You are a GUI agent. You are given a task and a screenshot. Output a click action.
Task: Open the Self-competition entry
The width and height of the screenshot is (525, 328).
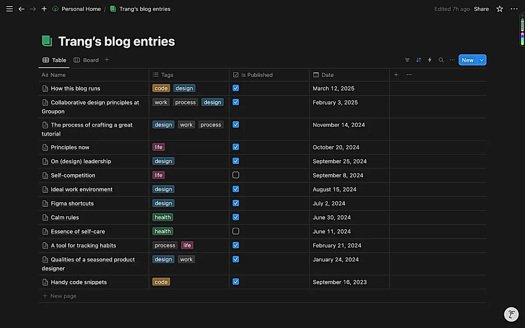[73, 175]
